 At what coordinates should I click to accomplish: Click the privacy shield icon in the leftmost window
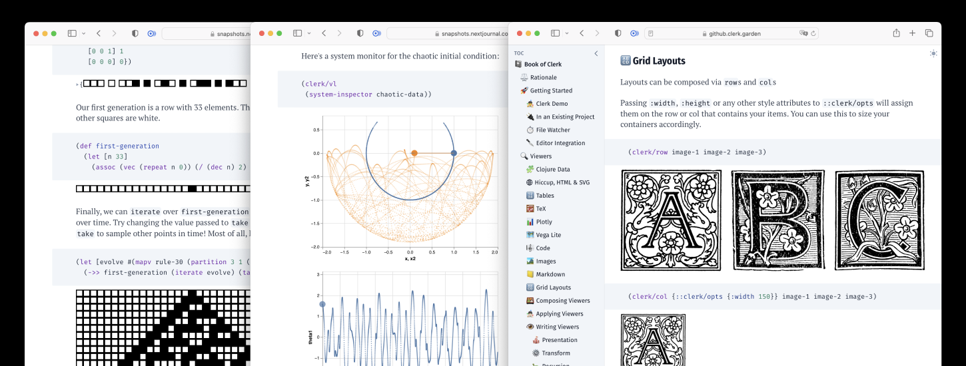(x=135, y=33)
